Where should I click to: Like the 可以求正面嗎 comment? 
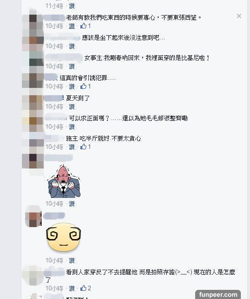pyautogui.click(x=72, y=127)
